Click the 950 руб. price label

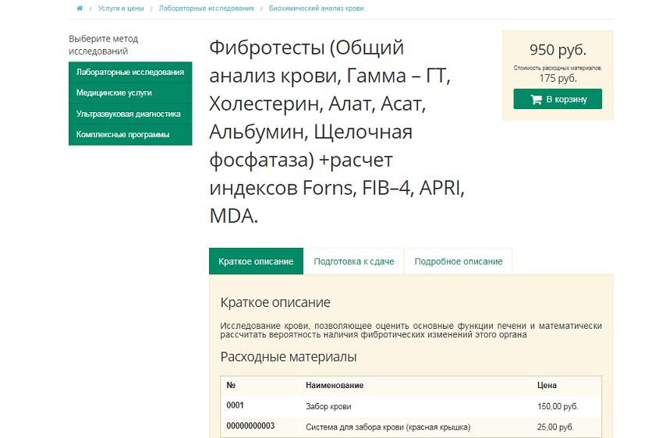pyautogui.click(x=558, y=51)
